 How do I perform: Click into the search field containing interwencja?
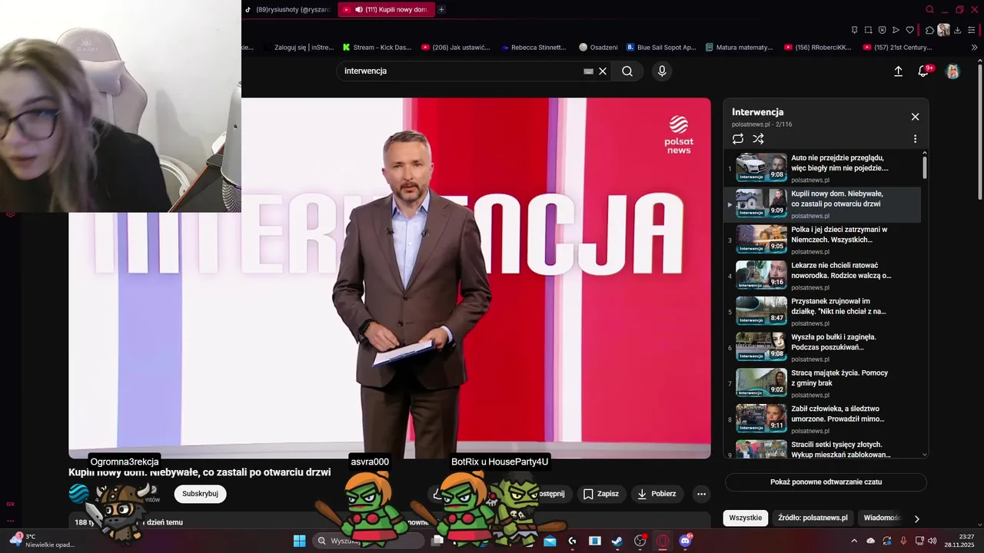[x=461, y=71]
